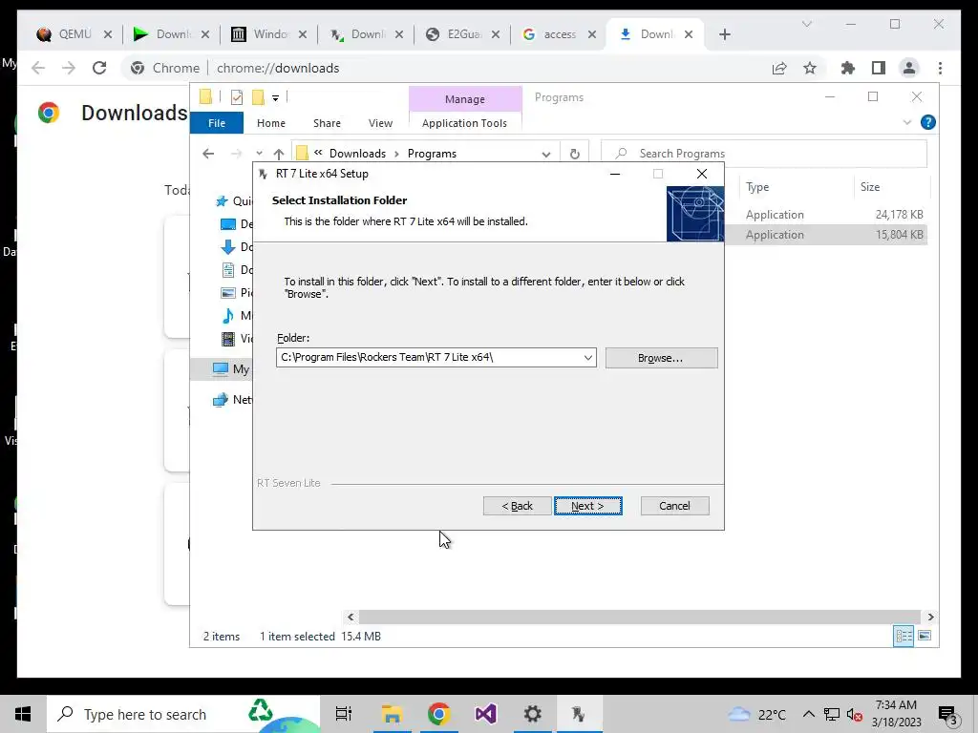Click Next in RT 7 Lite setup

(587, 506)
